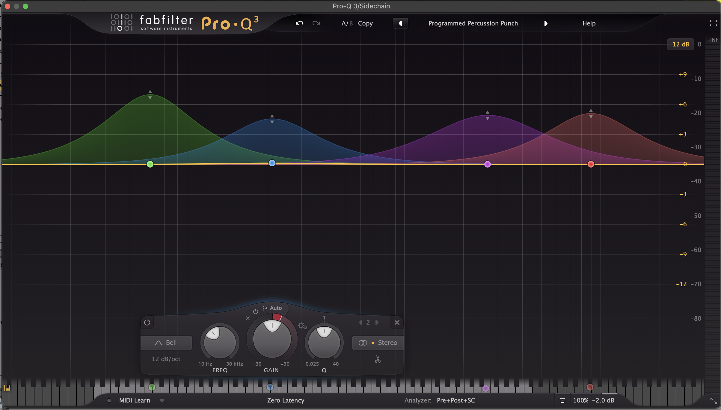
Task: Click the GAIN knob
Action: [x=272, y=339]
